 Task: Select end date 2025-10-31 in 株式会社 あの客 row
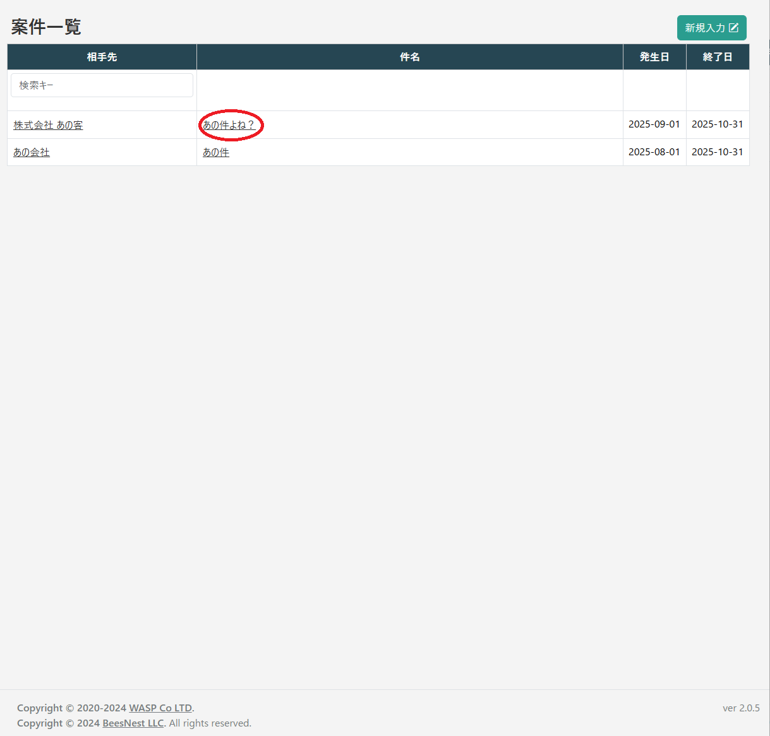click(717, 124)
